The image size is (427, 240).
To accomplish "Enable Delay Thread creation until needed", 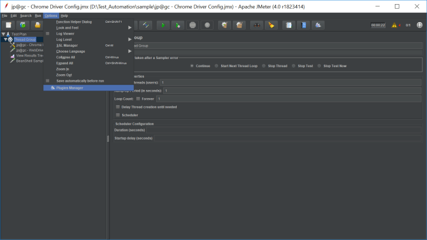I will (118, 107).
